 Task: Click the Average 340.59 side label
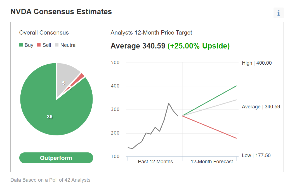261,107
